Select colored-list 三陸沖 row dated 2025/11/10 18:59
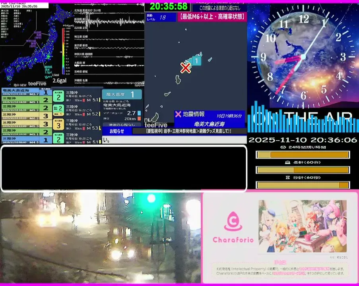Image resolution: width=359 pixels, height=286 pixels. tap(27, 100)
